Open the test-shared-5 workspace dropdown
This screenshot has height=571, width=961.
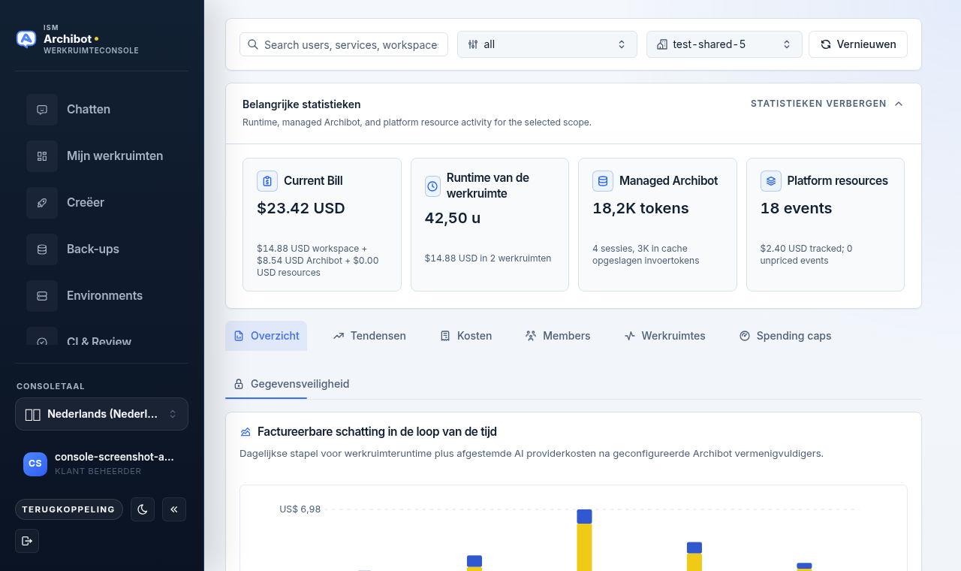click(725, 44)
